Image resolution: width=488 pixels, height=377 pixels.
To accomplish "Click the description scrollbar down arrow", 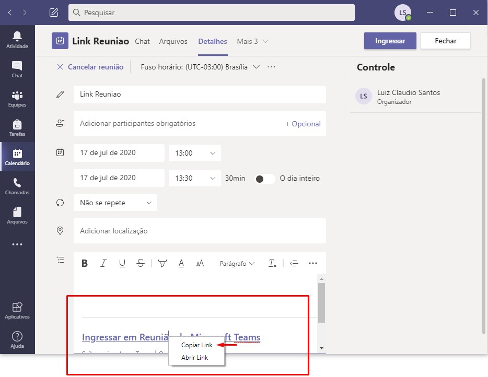I will point(321,348).
